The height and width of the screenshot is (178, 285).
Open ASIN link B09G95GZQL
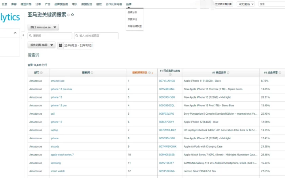[x=167, y=105]
